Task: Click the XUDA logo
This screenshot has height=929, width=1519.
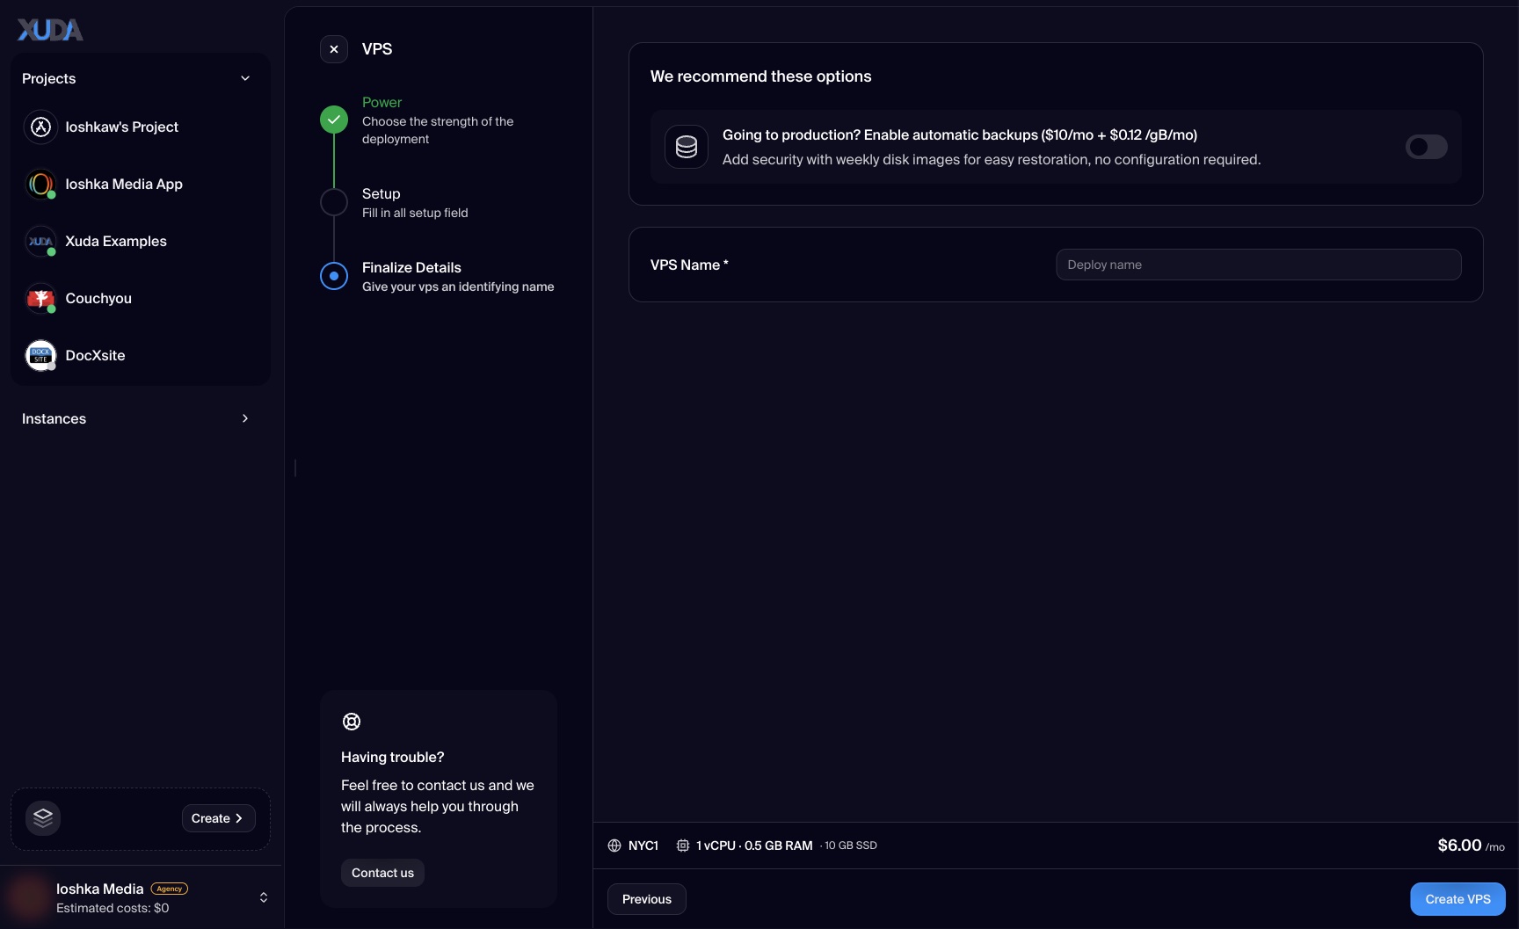Action: pos(50,30)
